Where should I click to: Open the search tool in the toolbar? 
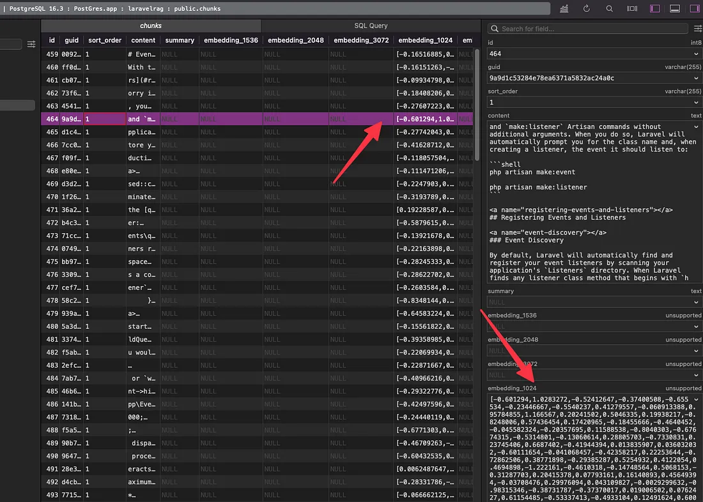click(x=608, y=8)
